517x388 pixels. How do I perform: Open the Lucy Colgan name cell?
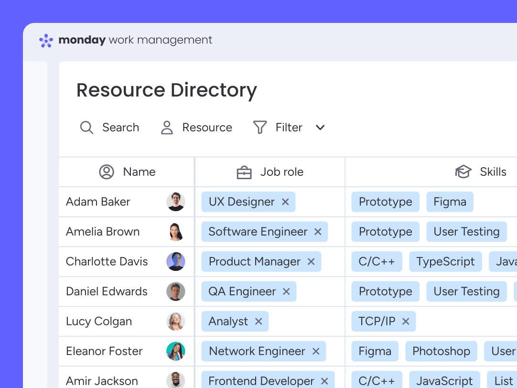pyautogui.click(x=99, y=322)
